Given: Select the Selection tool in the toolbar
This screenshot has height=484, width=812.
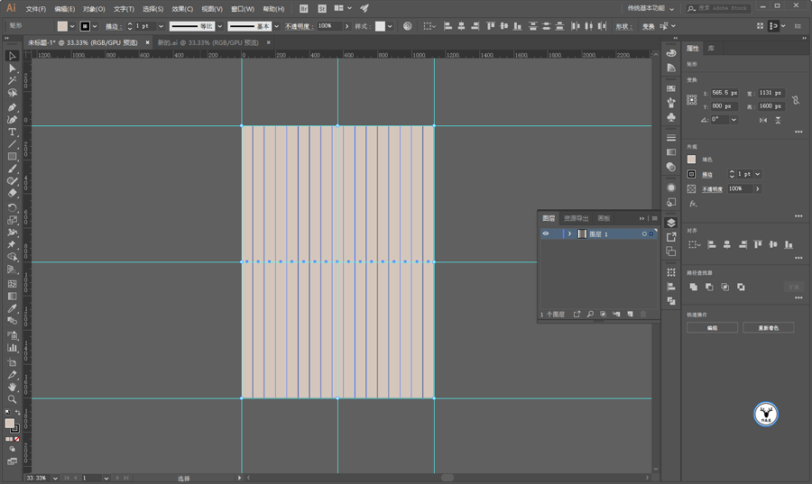Looking at the screenshot, I should coord(13,56).
